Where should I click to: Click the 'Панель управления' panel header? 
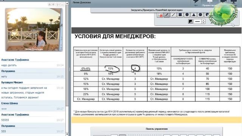[x=157, y=129]
